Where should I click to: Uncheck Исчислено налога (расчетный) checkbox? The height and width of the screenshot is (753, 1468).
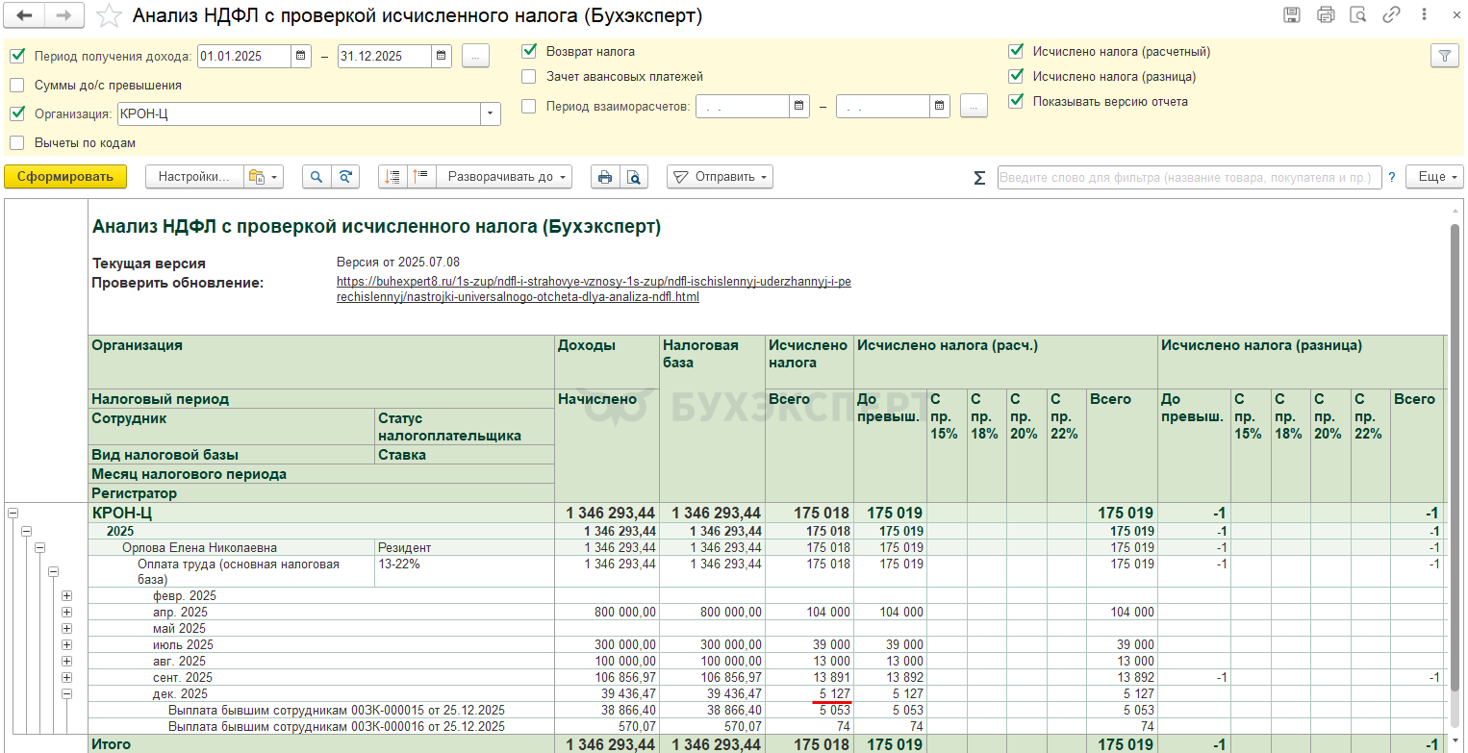pyautogui.click(x=1016, y=51)
